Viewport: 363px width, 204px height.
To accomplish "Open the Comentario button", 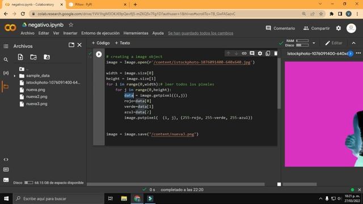I will [280, 28].
